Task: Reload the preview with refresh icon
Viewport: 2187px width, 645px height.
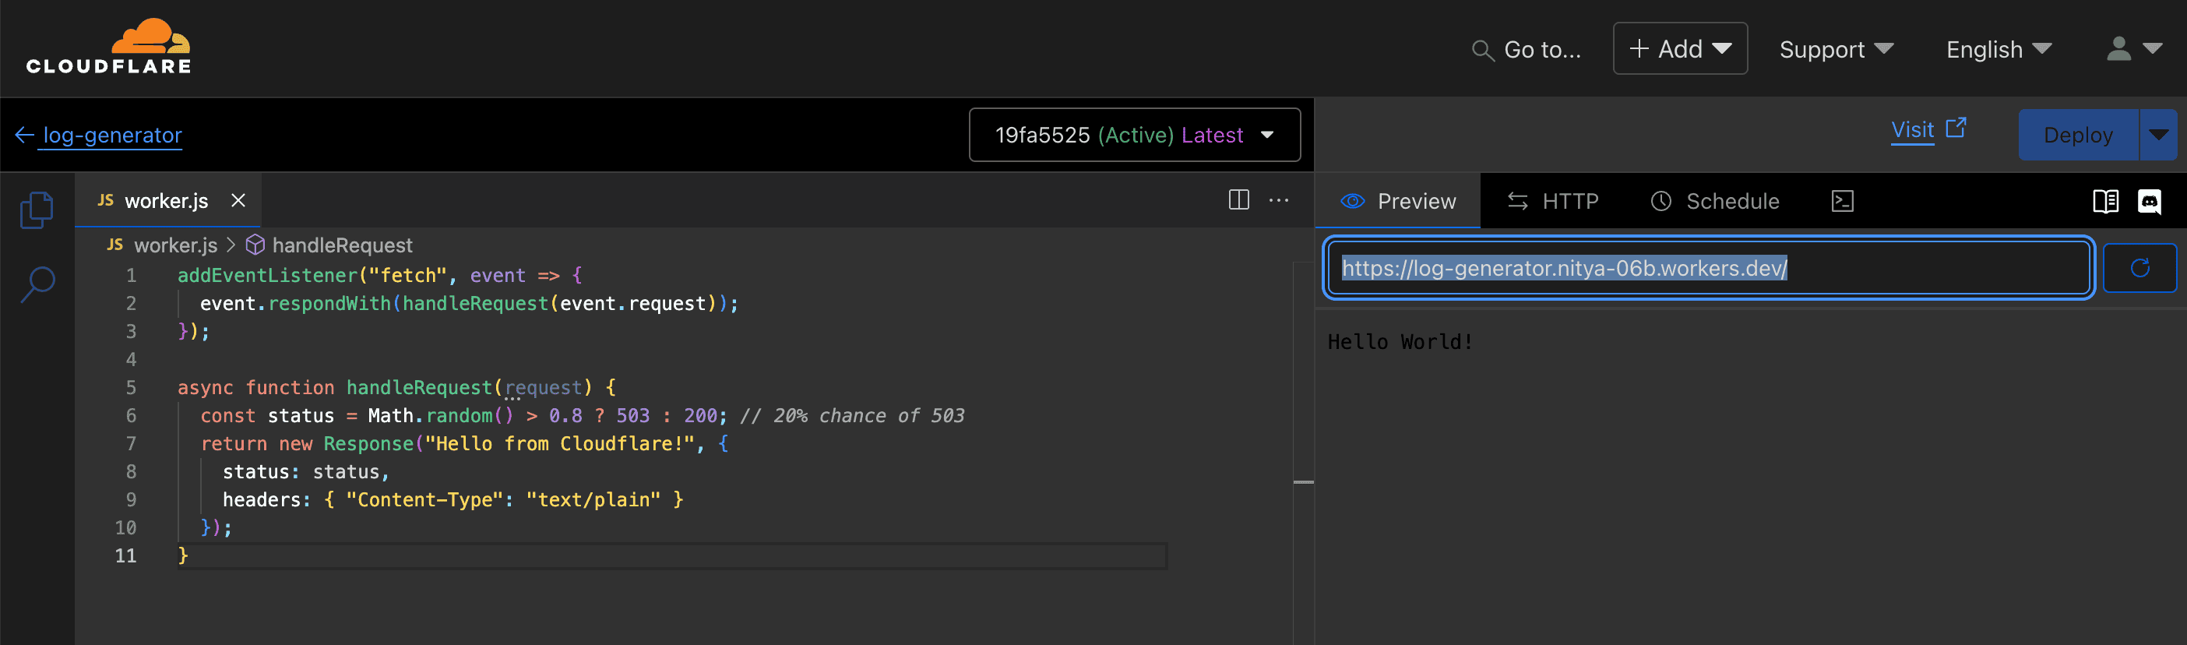Action: (2139, 268)
